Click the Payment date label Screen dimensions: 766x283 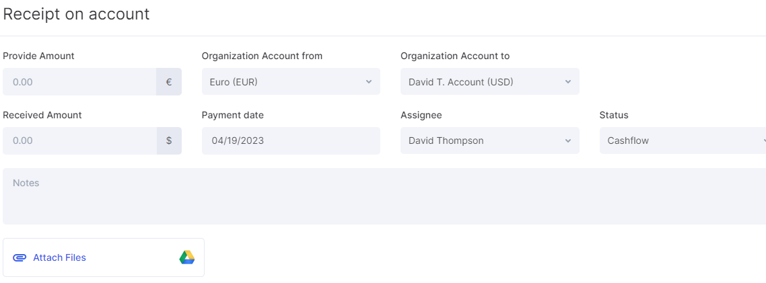(233, 116)
